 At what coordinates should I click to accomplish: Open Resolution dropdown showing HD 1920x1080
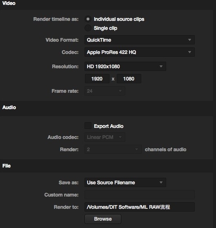pyautogui.click(x=125, y=67)
